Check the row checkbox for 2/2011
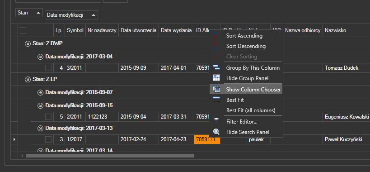 click(48, 117)
